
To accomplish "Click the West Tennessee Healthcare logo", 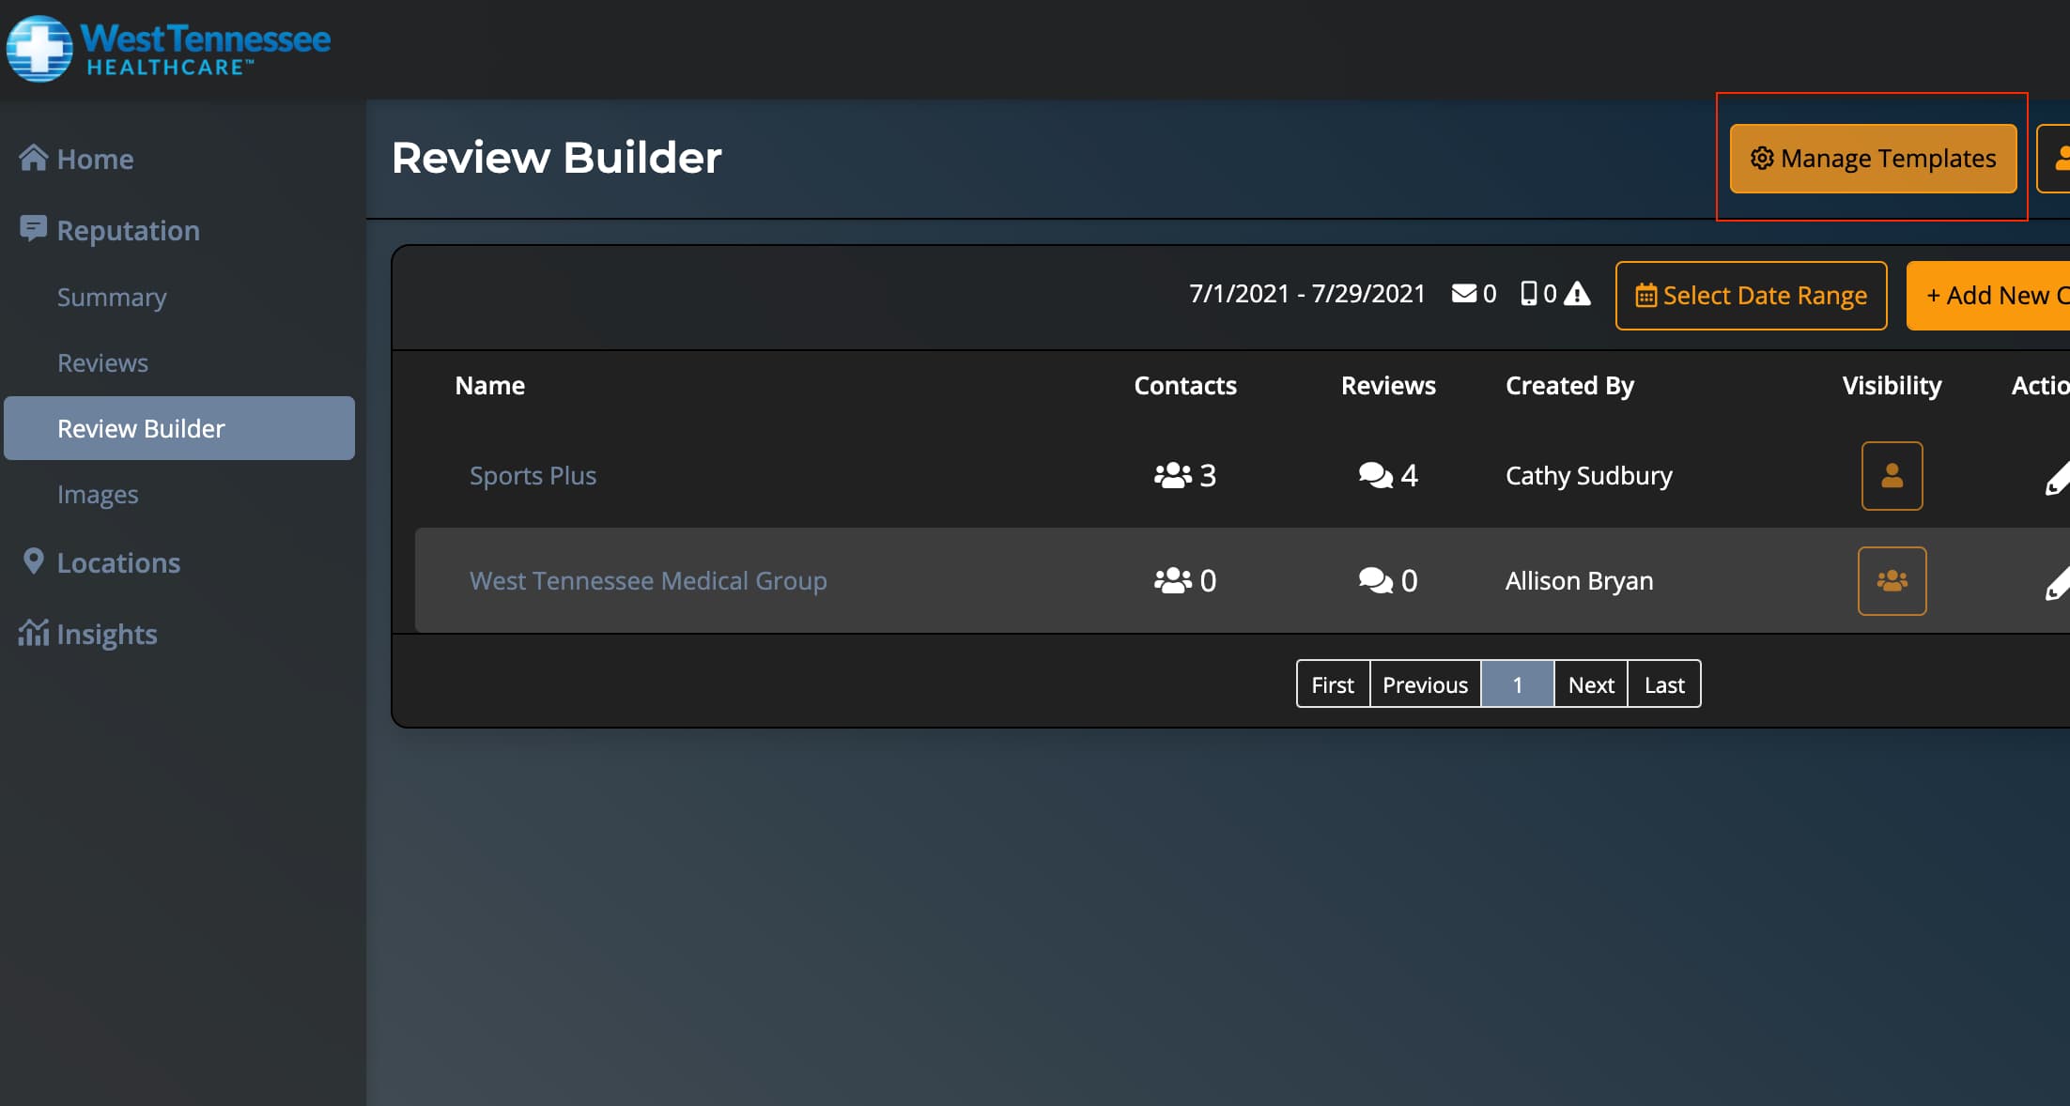I will (x=169, y=49).
